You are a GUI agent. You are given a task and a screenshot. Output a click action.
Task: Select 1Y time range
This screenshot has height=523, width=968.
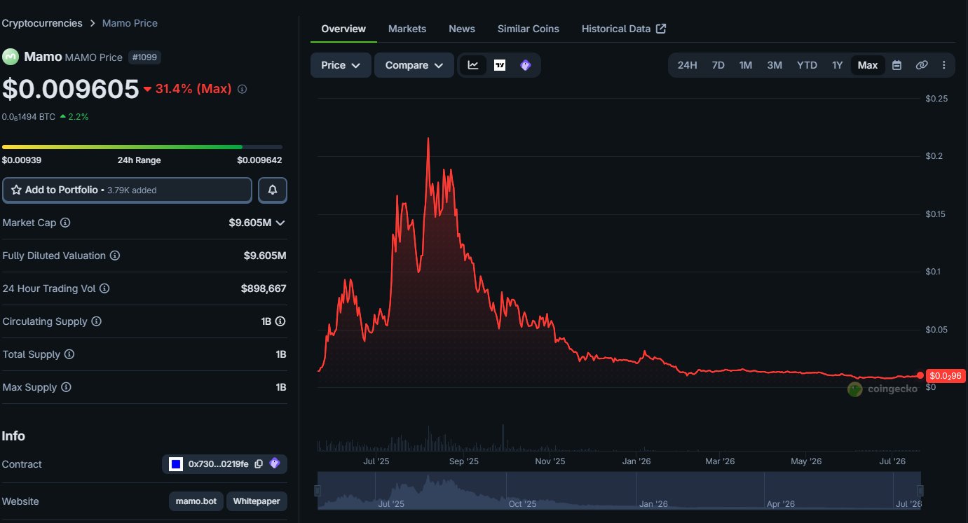point(838,65)
